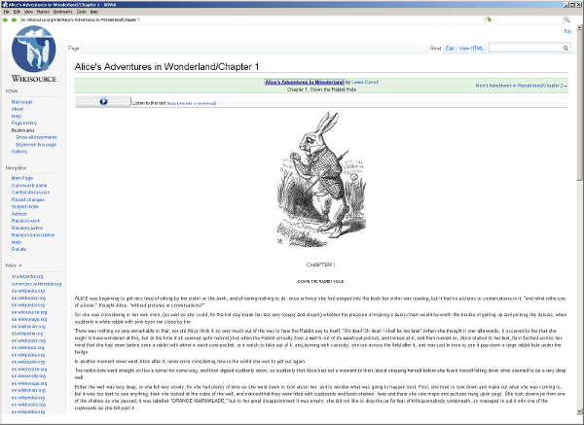Click the browser back arrow icon
Screen dimensions: 584x425
point(5,18)
